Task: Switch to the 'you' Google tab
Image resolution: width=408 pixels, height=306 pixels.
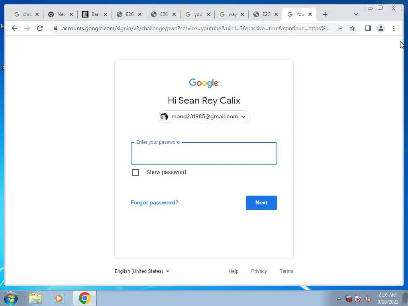Action: click(194, 14)
